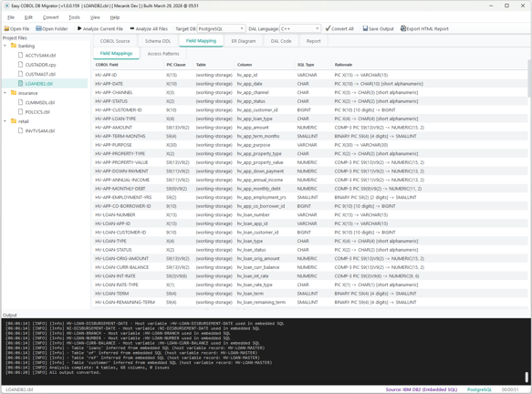Click the Save Output disk icon
The width and height of the screenshot is (532, 394).
(x=365, y=29)
